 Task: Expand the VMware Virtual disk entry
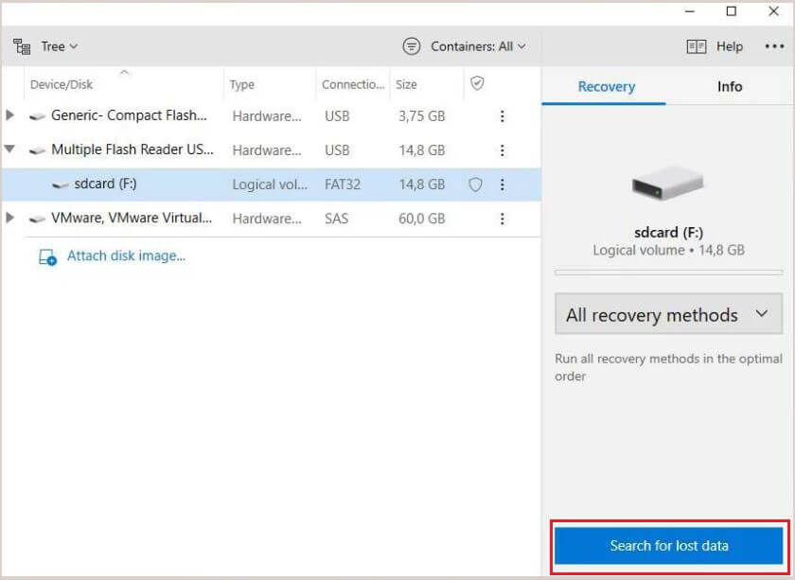tap(10, 219)
